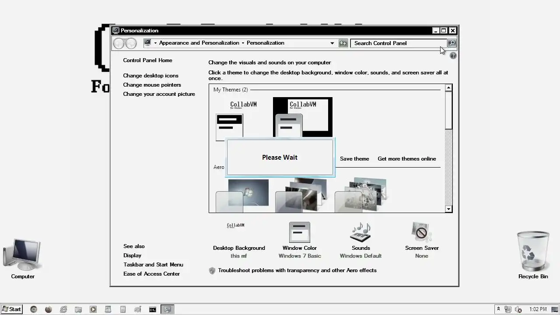Viewport: 560px width, 315px height.
Task: Select the third Aero theme thumbnail
Action: click(361, 196)
